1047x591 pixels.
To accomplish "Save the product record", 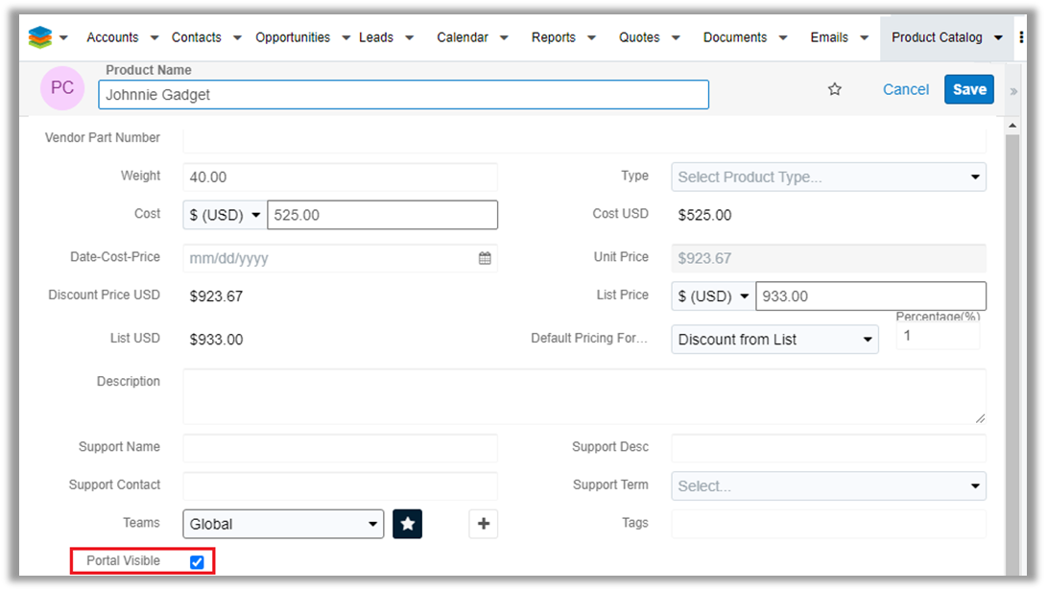I will 968,89.
